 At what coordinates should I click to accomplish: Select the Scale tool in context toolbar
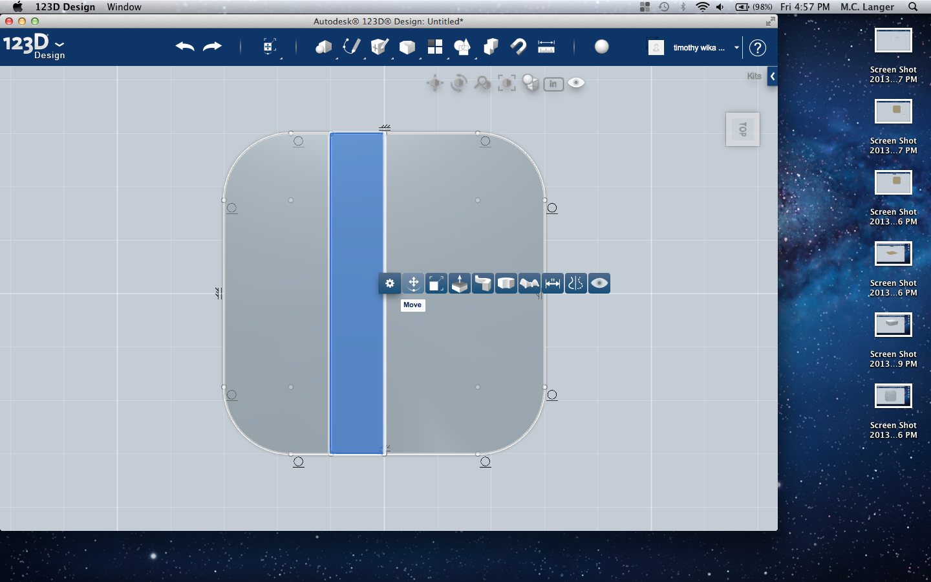436,283
